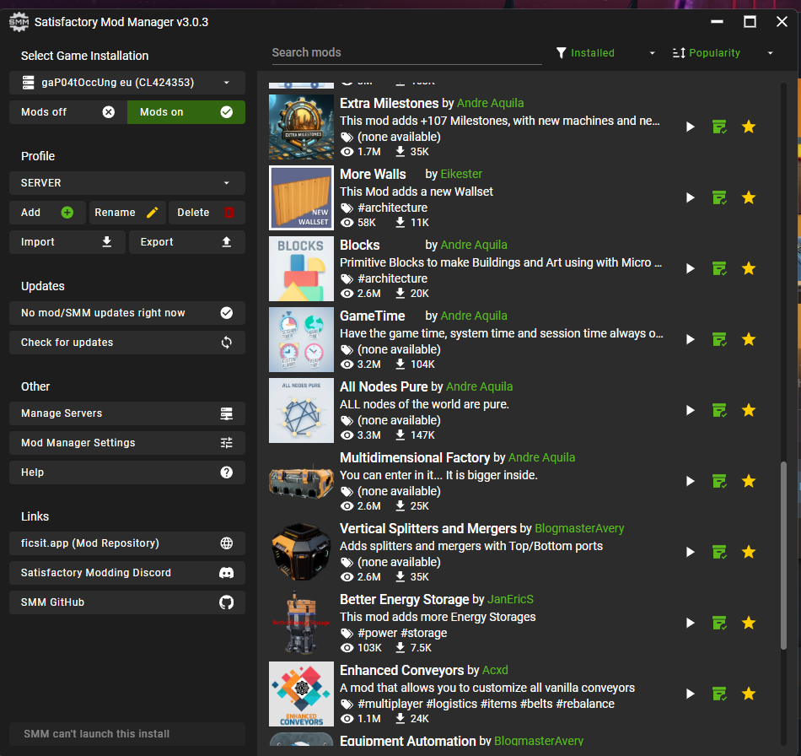The image size is (801, 756).
Task: Open the SERVER profile dropdown
Action: pyautogui.click(x=127, y=183)
